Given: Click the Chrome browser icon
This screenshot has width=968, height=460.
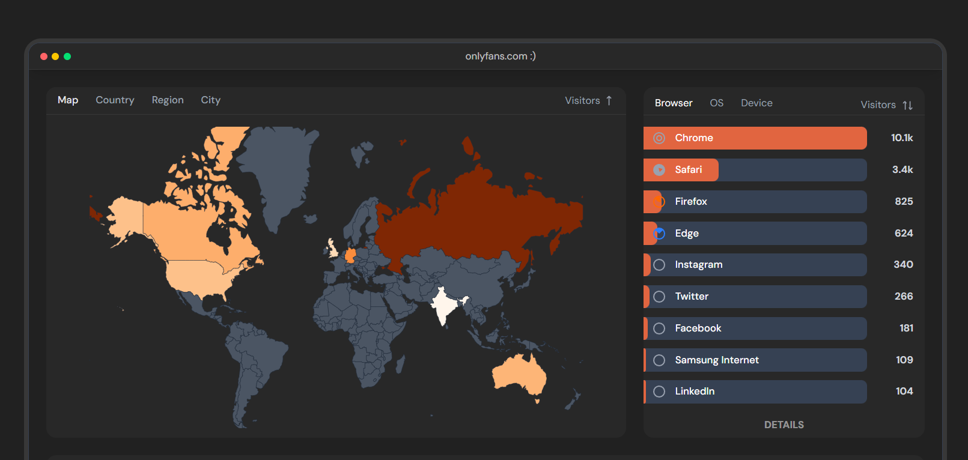Looking at the screenshot, I should coord(659,138).
